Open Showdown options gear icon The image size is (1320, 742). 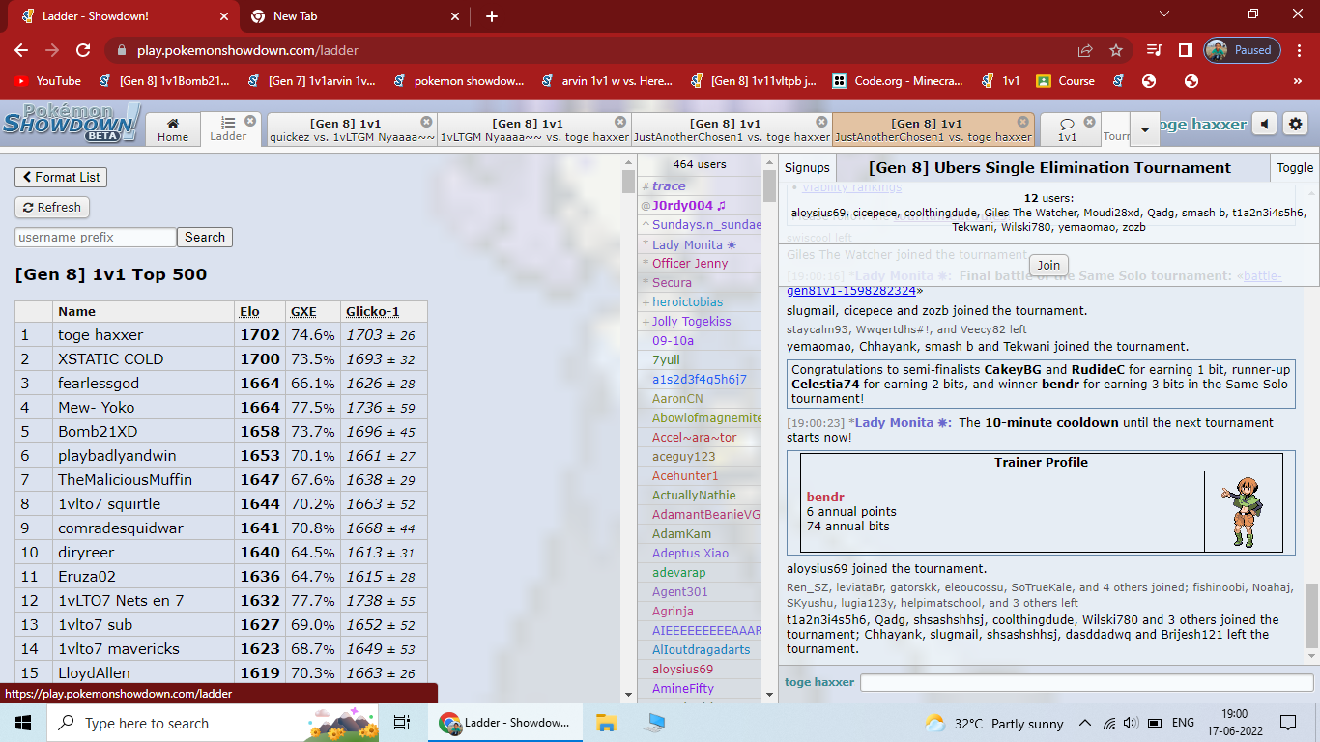click(x=1296, y=124)
